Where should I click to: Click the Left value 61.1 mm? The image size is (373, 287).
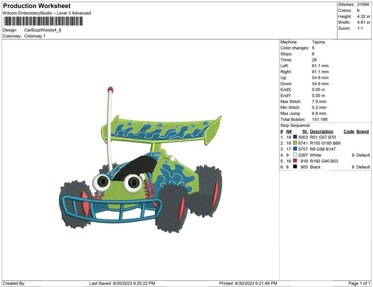320,66
